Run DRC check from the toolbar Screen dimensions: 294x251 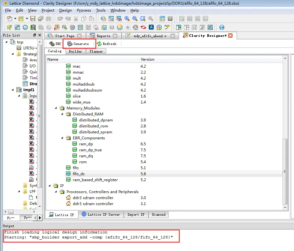pyautogui.click(x=55, y=44)
